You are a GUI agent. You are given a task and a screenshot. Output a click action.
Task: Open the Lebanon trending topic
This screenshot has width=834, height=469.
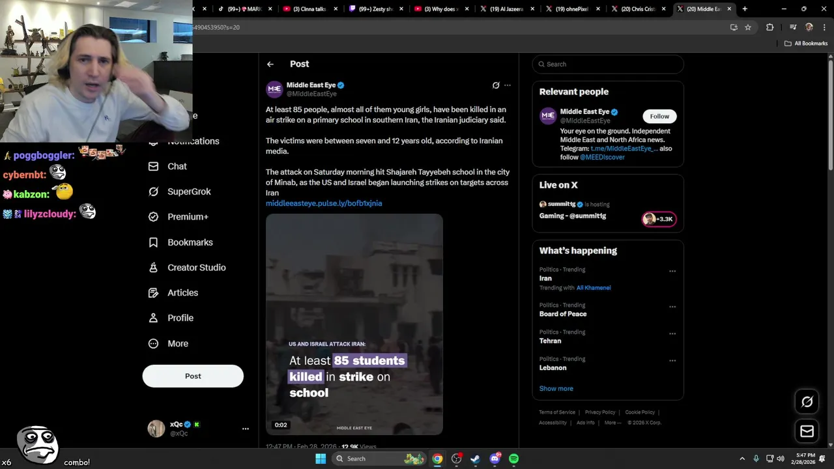tap(553, 367)
